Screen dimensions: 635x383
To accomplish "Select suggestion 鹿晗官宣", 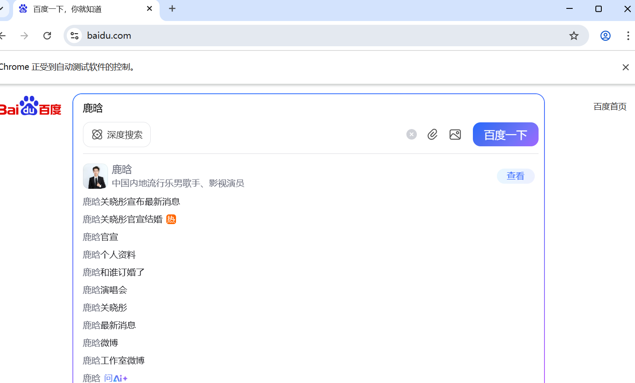I will click(x=100, y=237).
